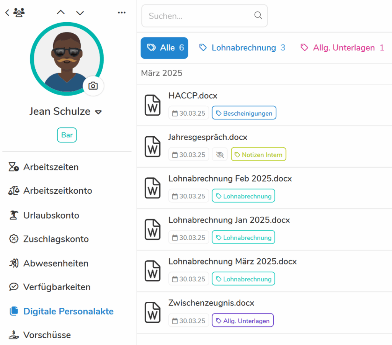Click Jean Schulze's avatar picture
The height and width of the screenshot is (345, 392).
click(x=67, y=59)
